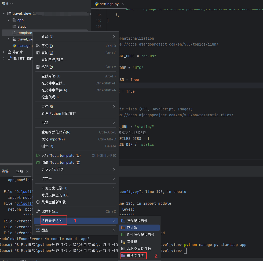Click the bug Debug icon for 'Test: template'

tap(38, 162)
